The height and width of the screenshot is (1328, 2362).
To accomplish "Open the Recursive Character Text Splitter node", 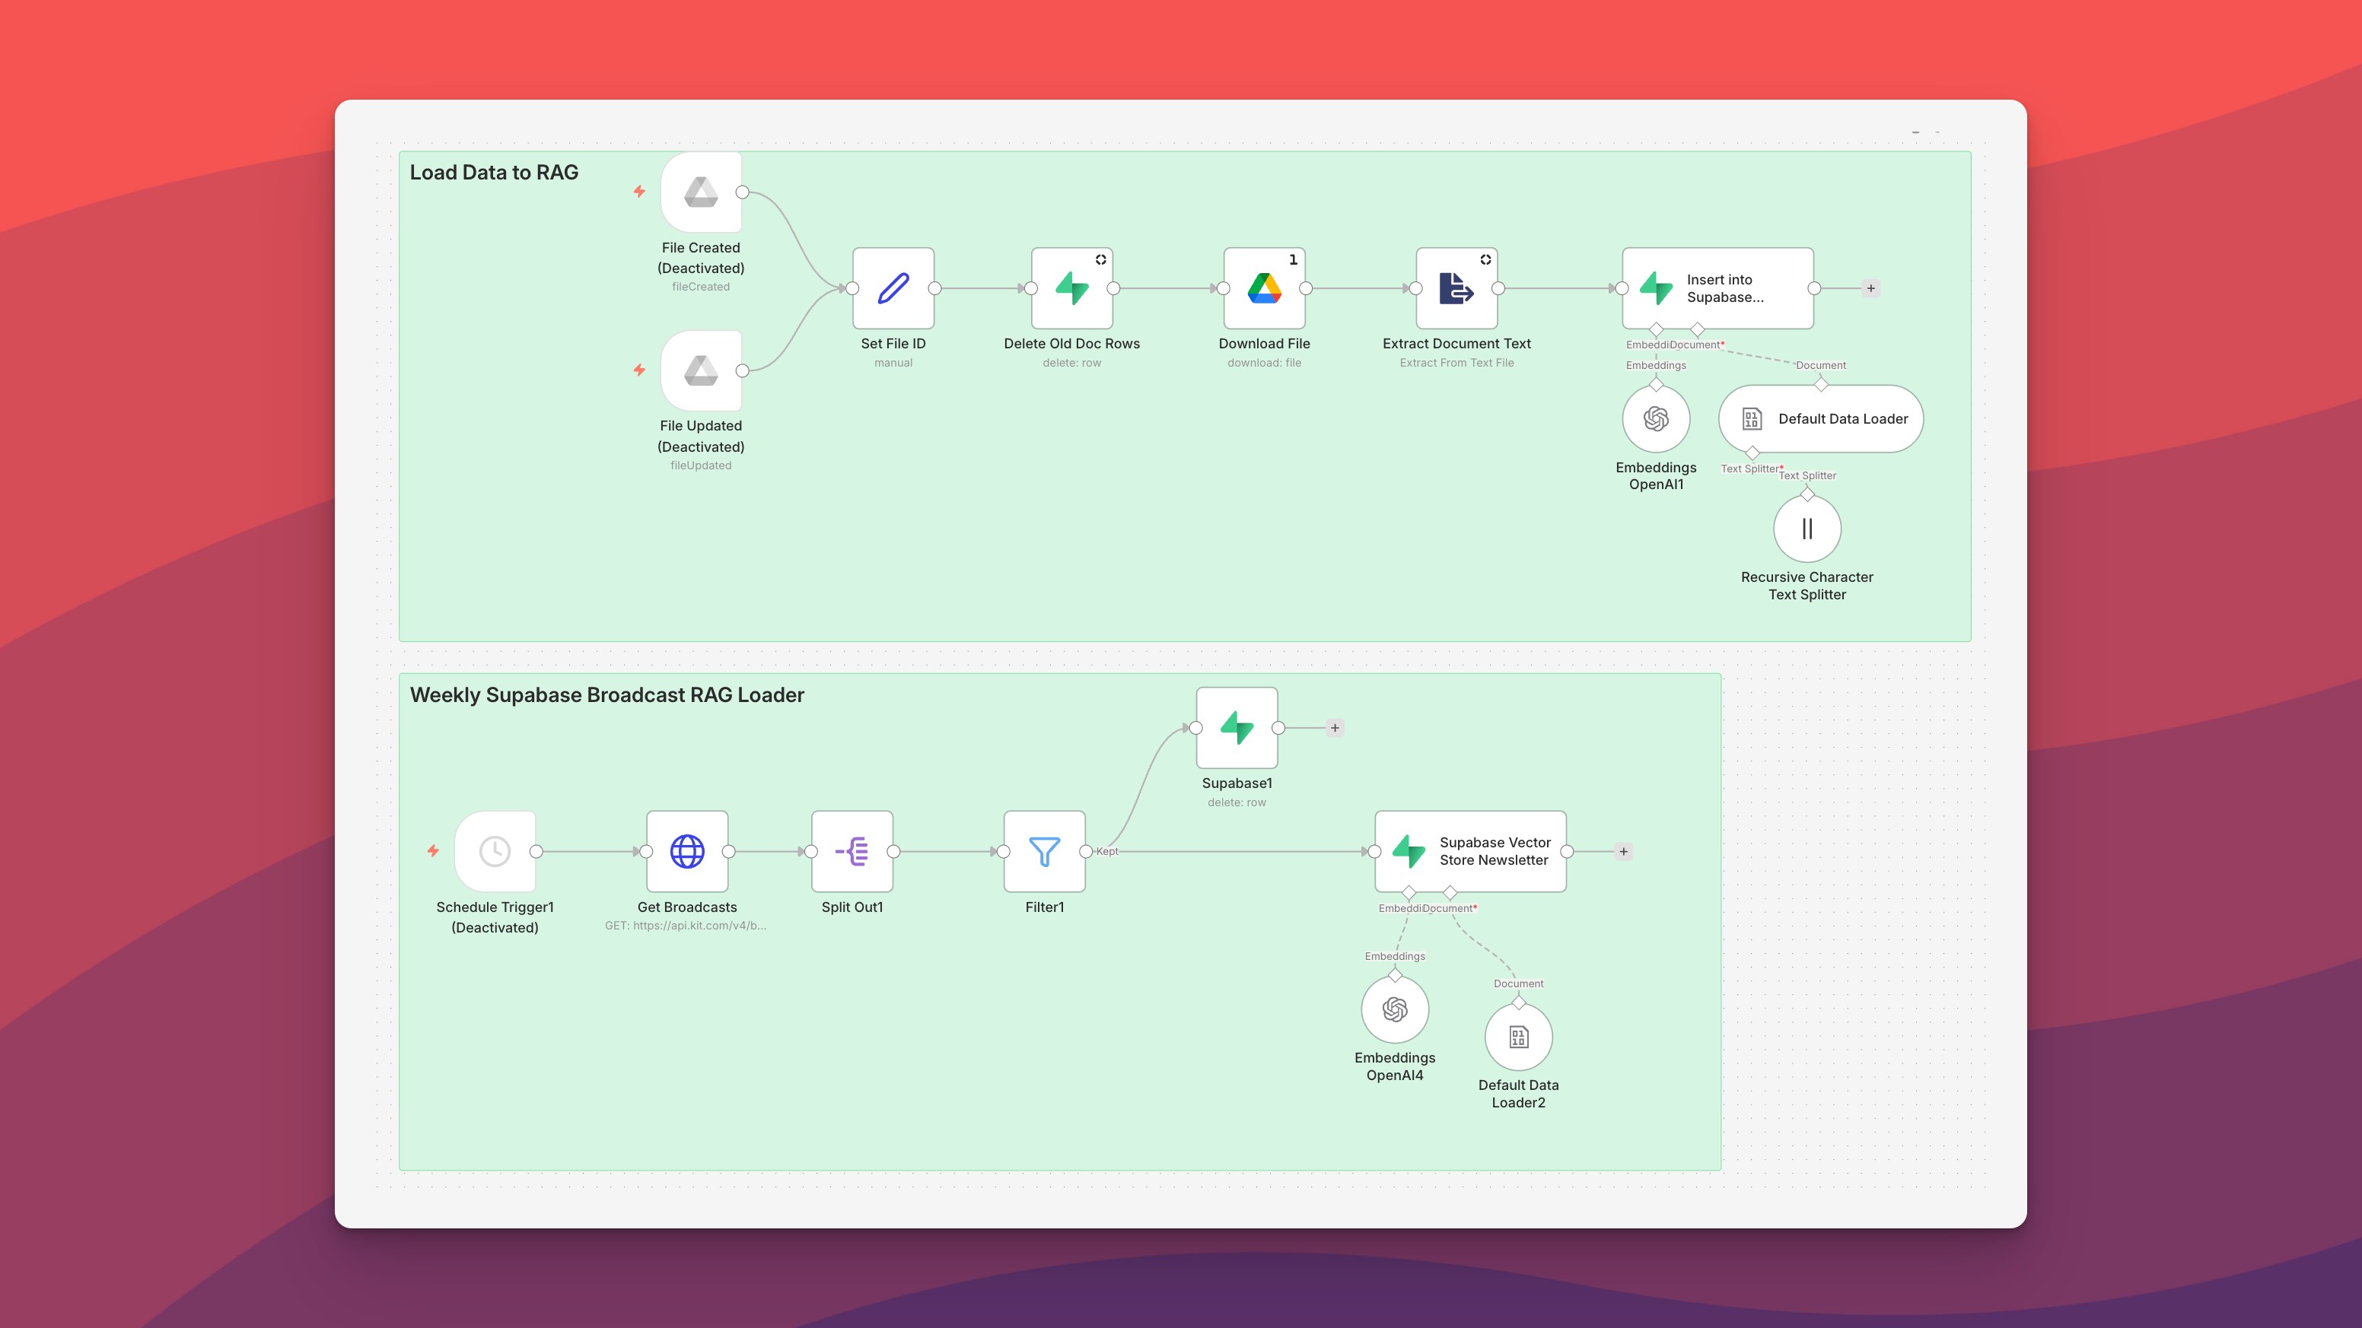I will click(x=1807, y=528).
